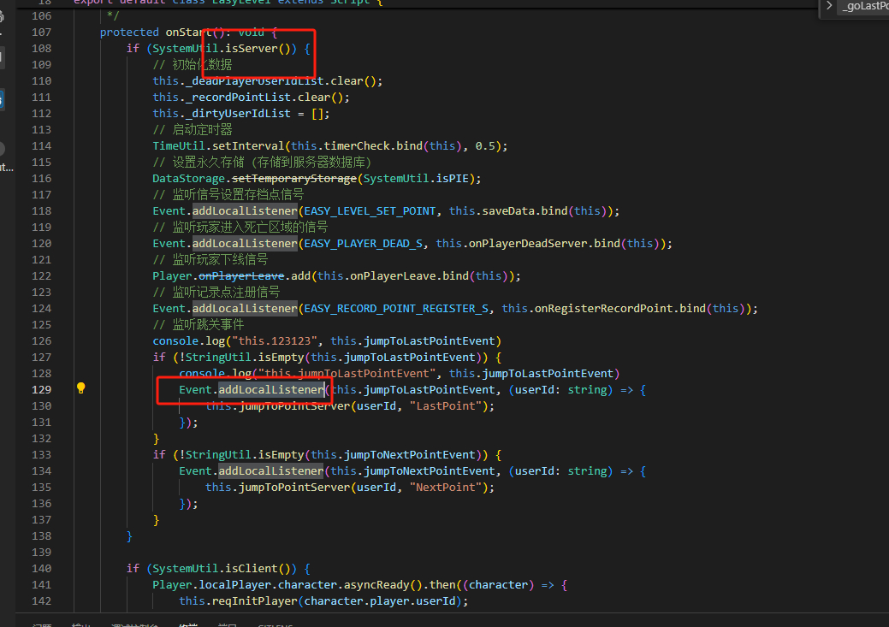Click the deprecated onPlayerLeave property after Player

click(x=241, y=276)
